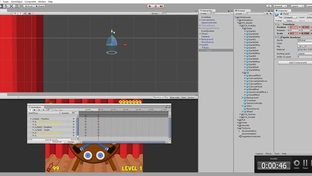Open the Assets menu
The height and width of the screenshot is (176, 312).
[x=5, y=1]
